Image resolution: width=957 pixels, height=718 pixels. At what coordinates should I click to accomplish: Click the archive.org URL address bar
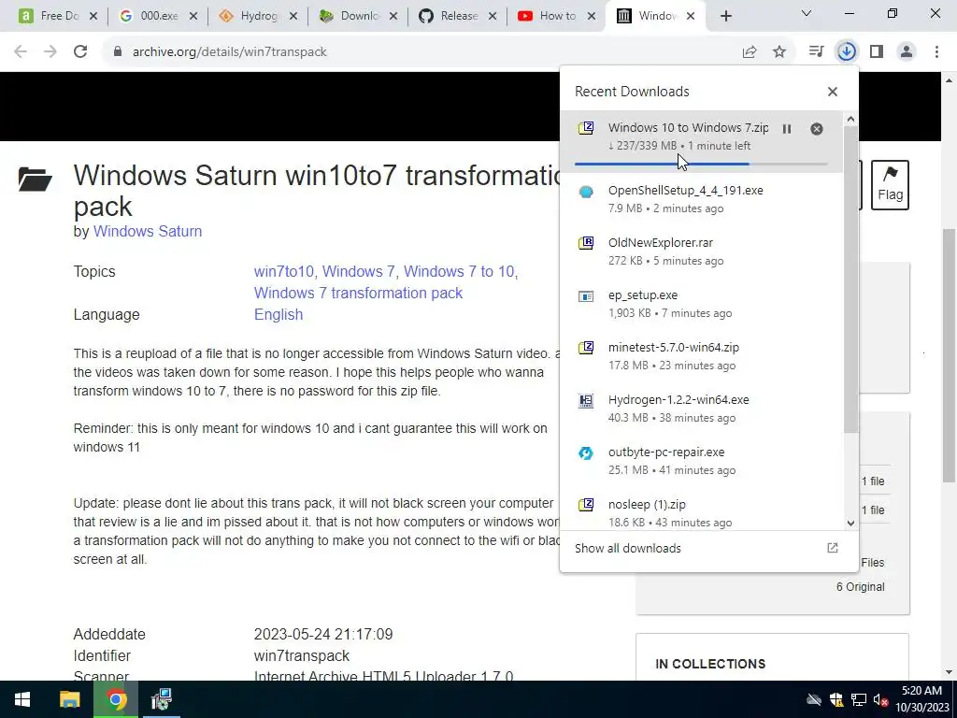pos(230,52)
